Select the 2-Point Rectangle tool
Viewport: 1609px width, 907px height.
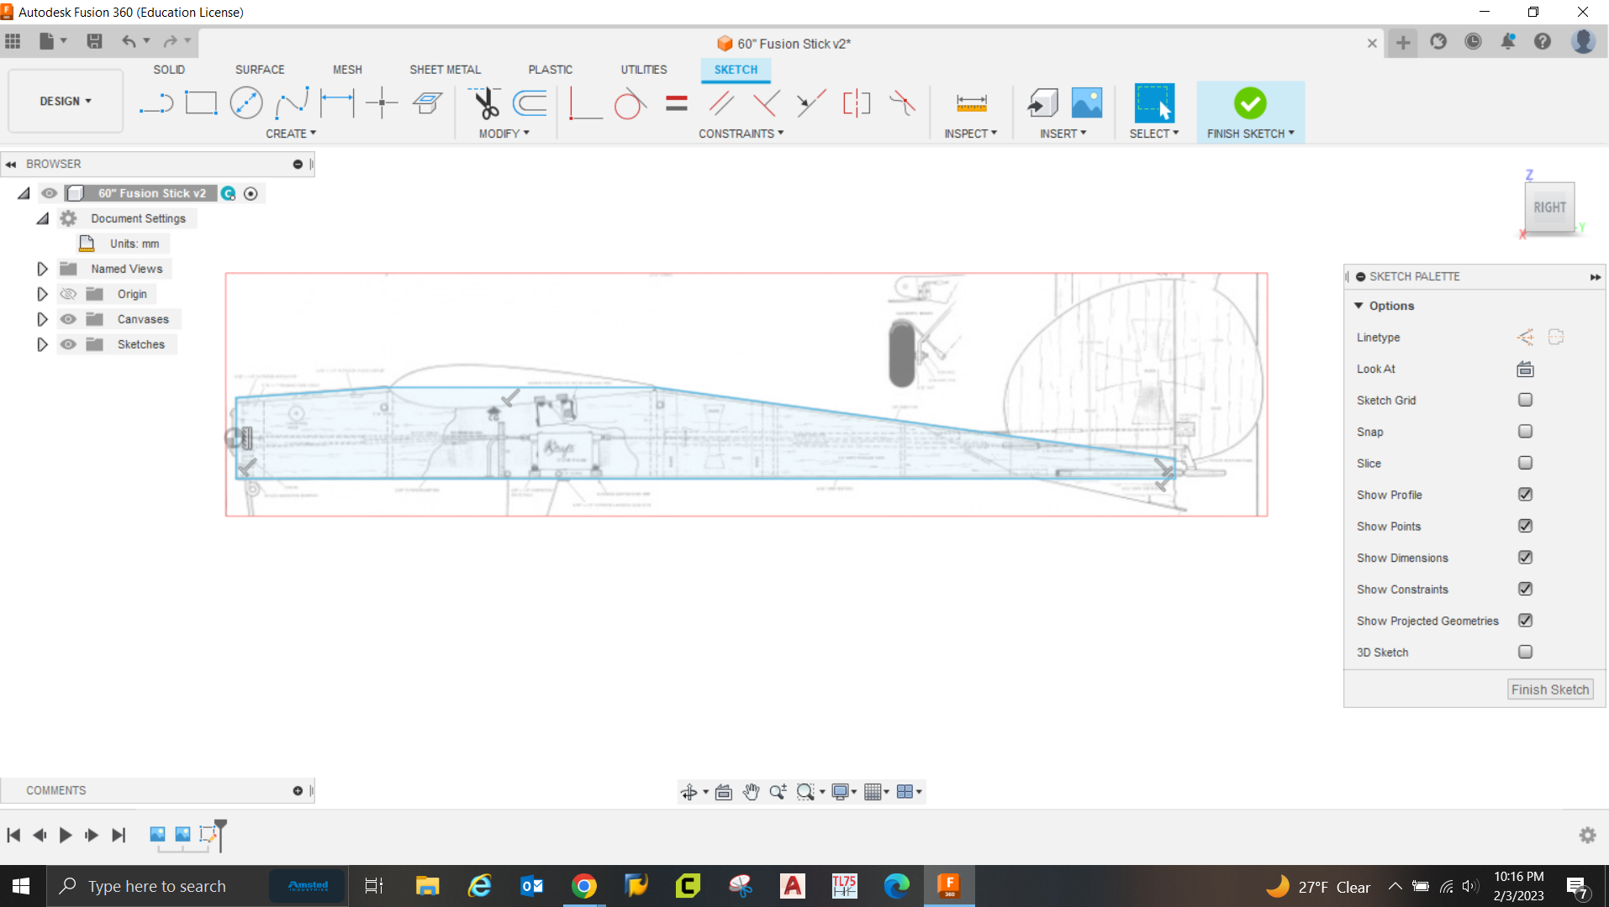pyautogui.click(x=201, y=103)
